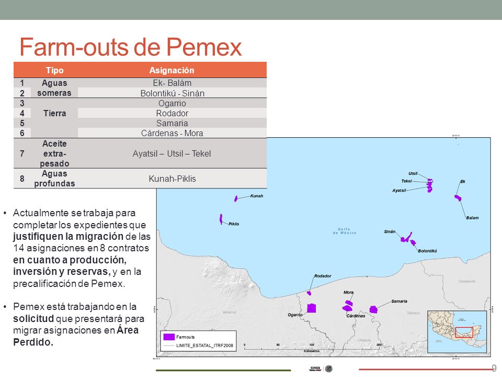The image size is (502, 377).
Task: Click the Rodador label on the map
Action: pyautogui.click(x=323, y=276)
